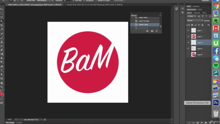Open blend mode Normal dropdown

(195, 21)
